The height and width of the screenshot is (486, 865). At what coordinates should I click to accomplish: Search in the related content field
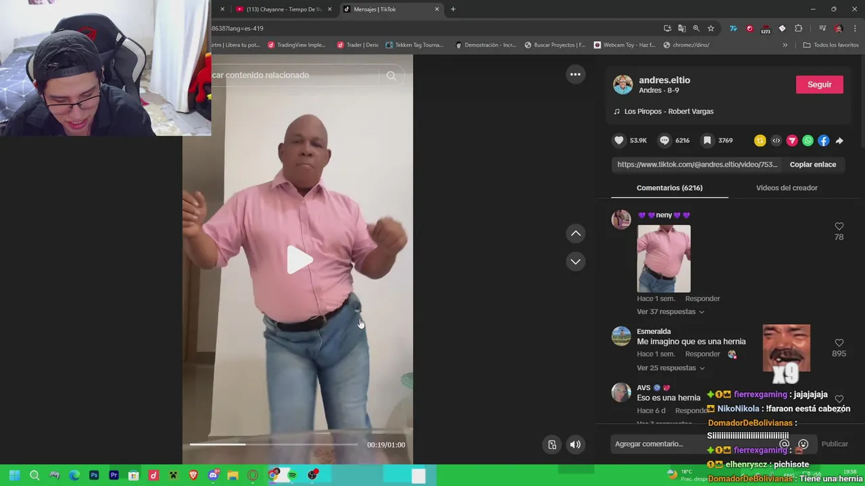pos(295,75)
